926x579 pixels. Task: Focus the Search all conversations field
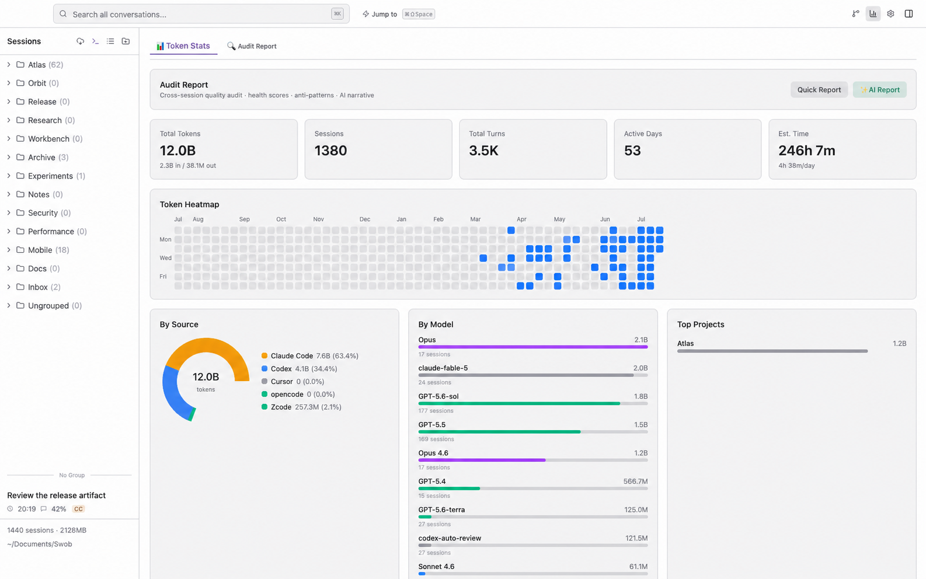point(201,14)
